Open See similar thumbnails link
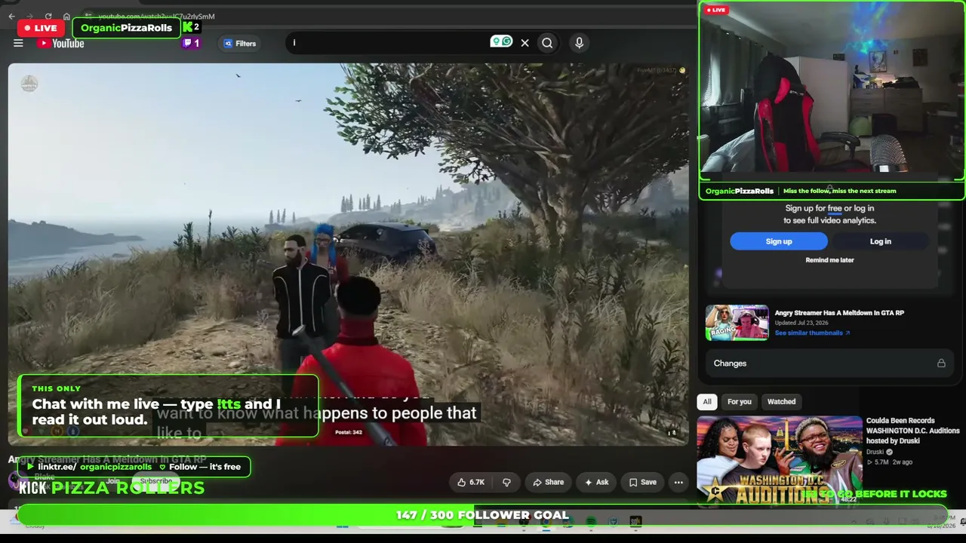 pyautogui.click(x=812, y=333)
